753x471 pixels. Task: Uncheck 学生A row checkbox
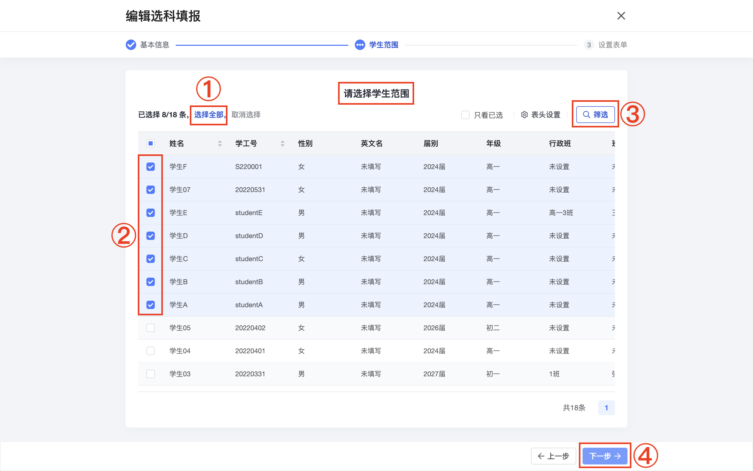(x=151, y=305)
